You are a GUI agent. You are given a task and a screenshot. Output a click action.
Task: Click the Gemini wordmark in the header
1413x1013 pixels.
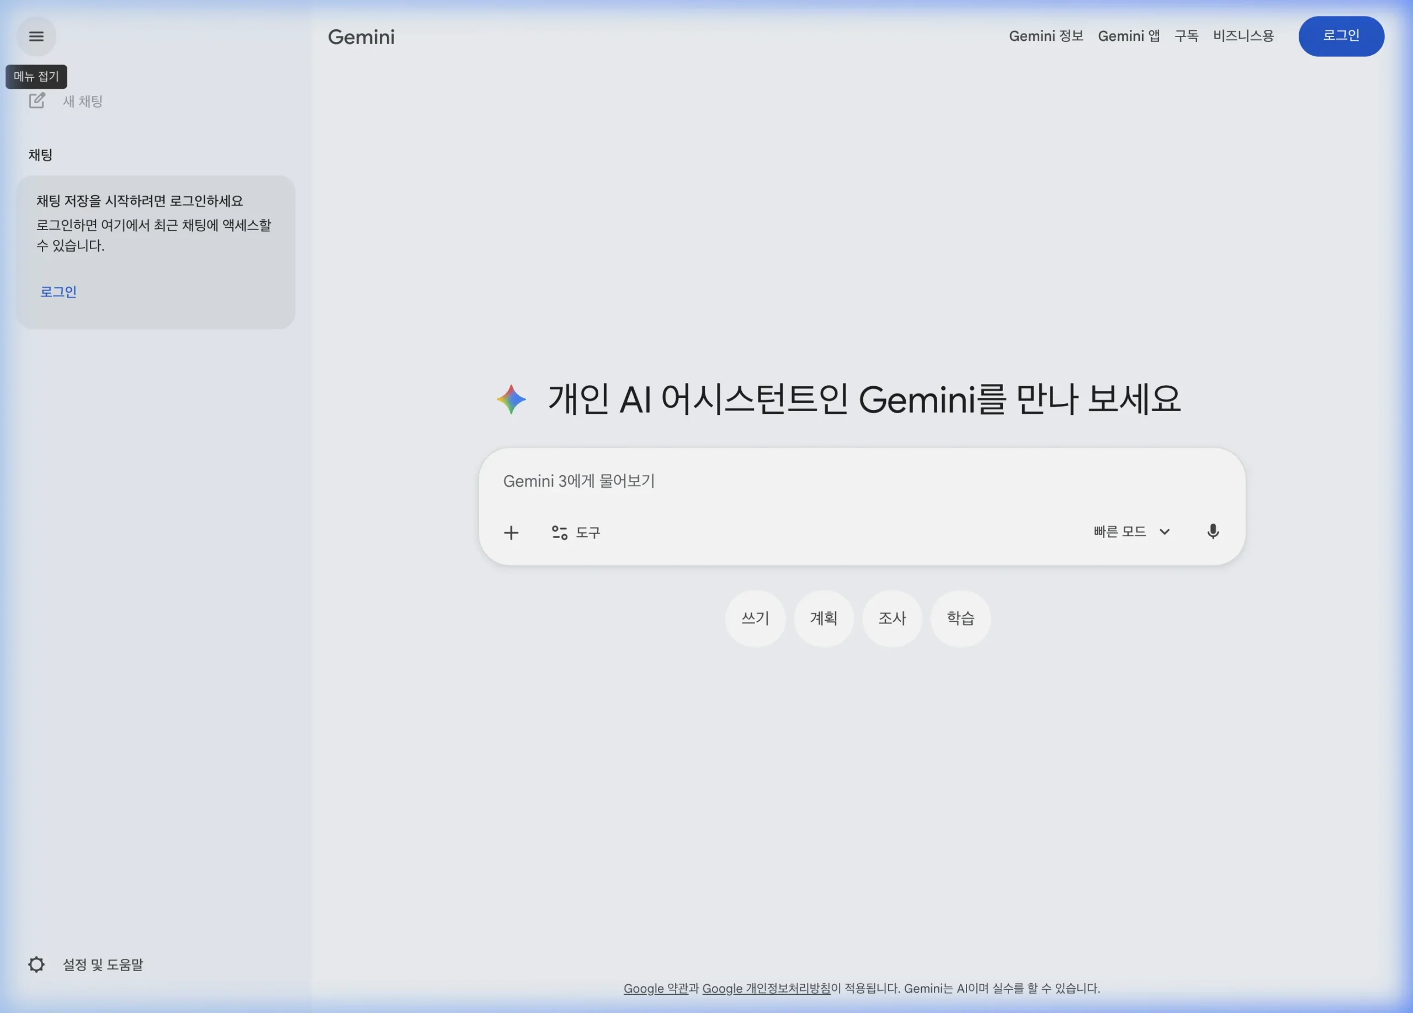point(361,38)
